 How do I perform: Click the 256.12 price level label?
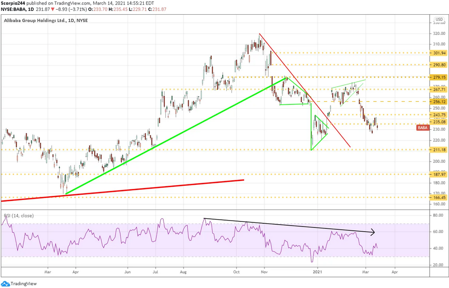point(439,102)
